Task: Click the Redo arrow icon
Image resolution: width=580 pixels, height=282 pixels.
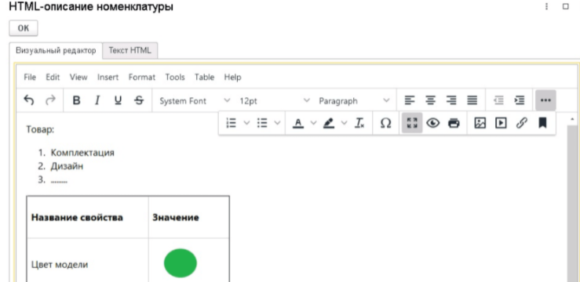Action: click(x=50, y=100)
